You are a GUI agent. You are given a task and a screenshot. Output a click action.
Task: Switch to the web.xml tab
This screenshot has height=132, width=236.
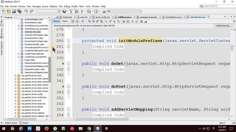click(84, 17)
